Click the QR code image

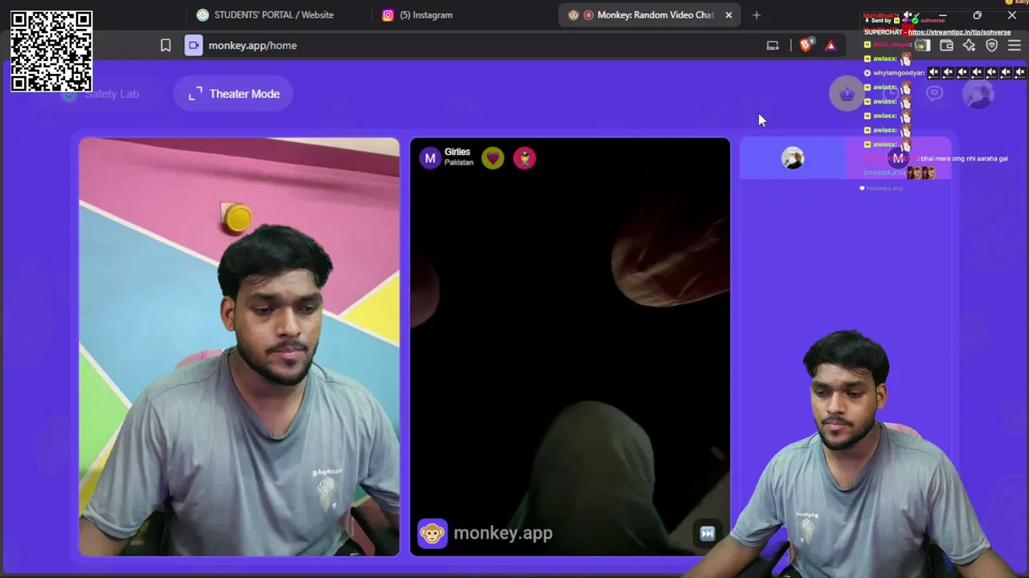[x=51, y=51]
